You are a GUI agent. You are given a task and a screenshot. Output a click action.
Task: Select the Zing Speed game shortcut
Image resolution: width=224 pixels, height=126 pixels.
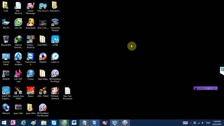click(30, 24)
